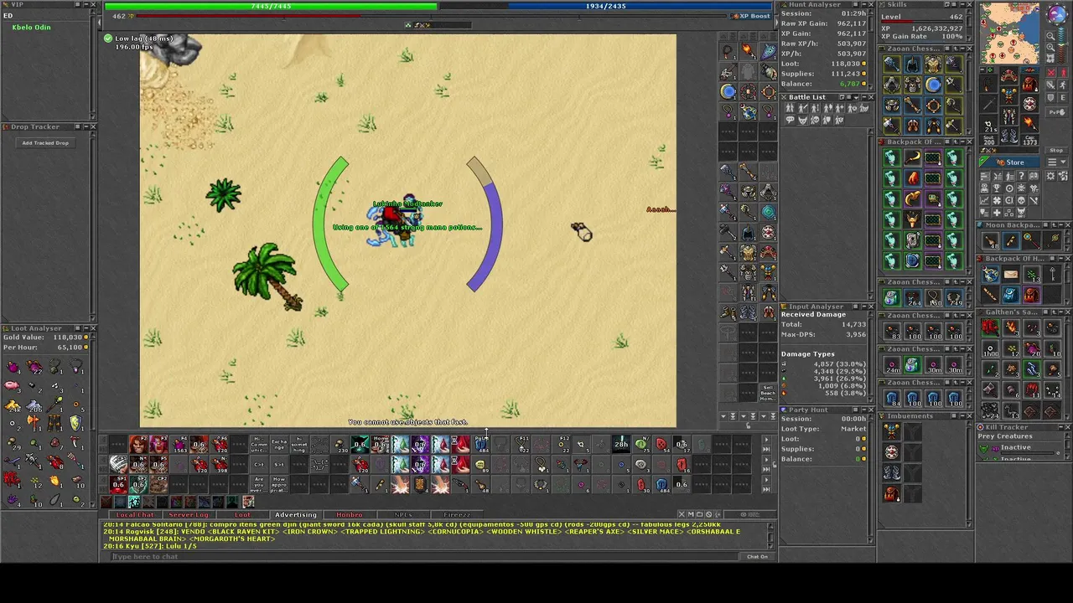
Task: Minimize the Hunt Analyser panel
Action: (x=863, y=4)
